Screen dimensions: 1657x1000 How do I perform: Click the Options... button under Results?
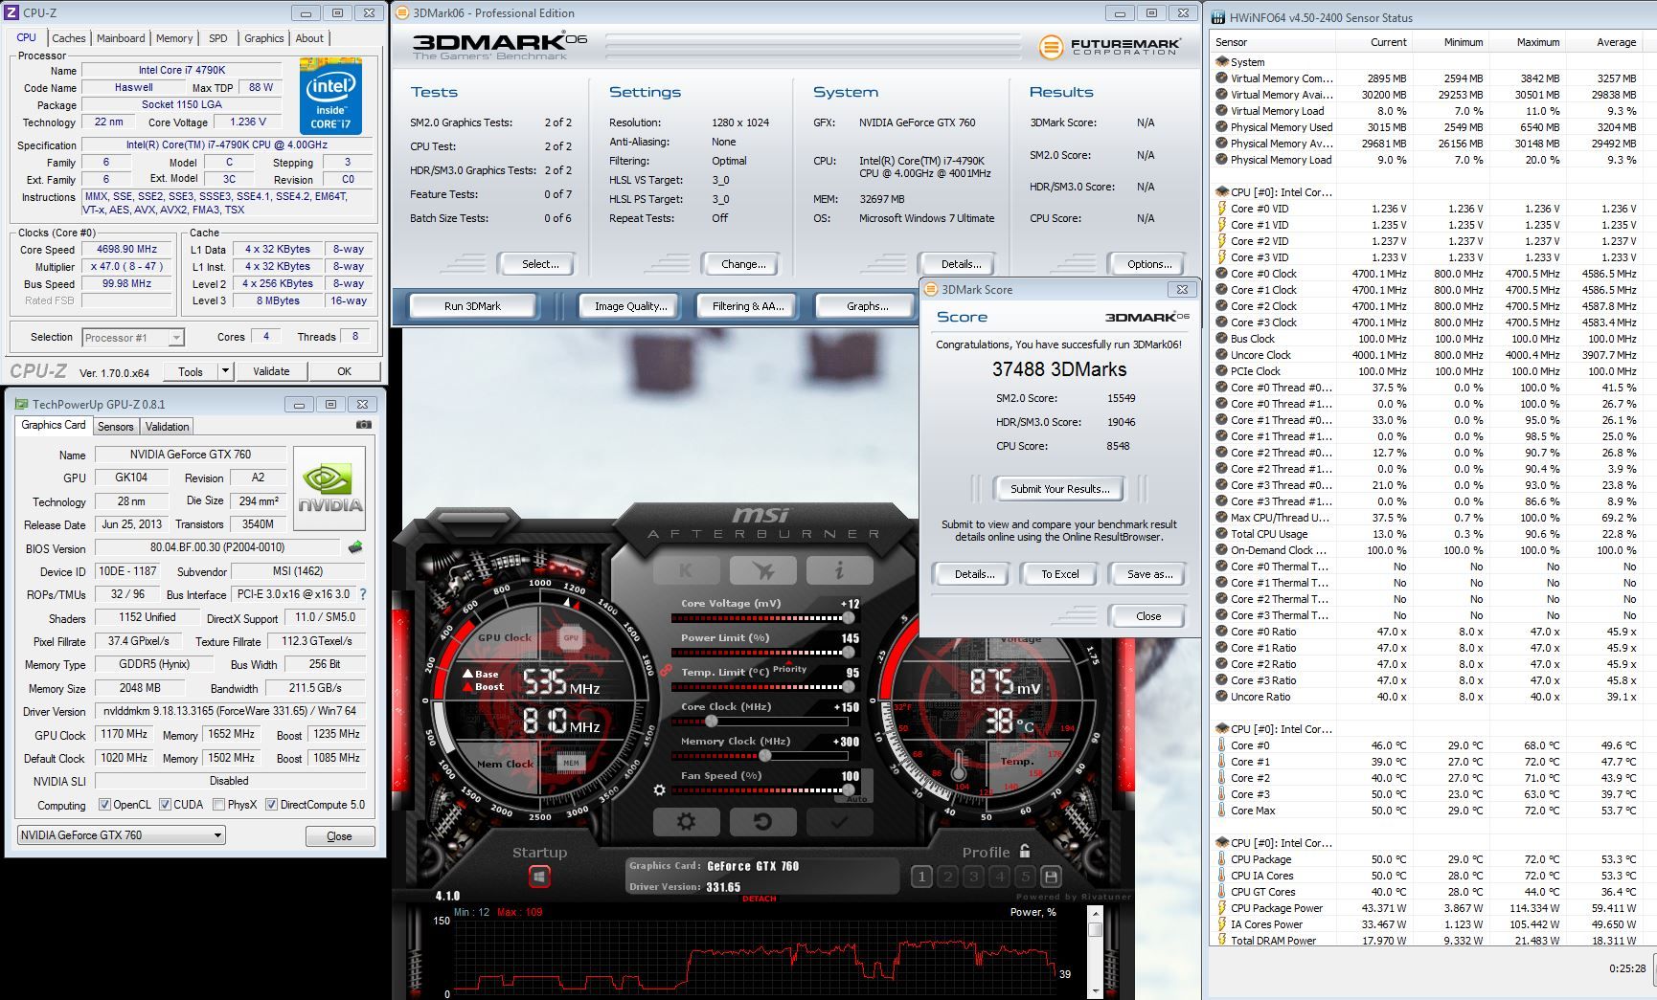click(1149, 264)
